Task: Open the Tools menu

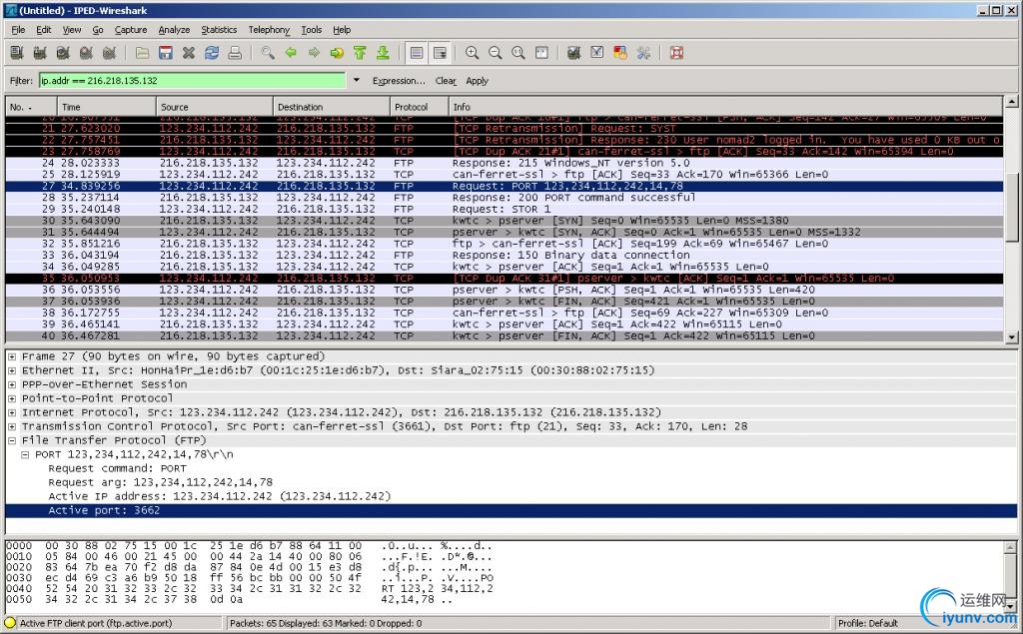Action: [312, 29]
